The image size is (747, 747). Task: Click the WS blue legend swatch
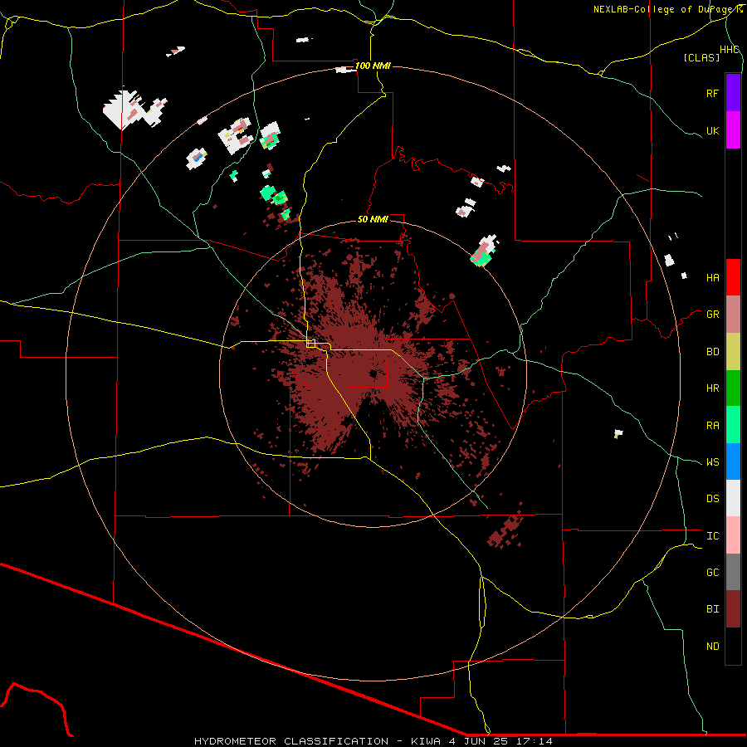coord(733,461)
